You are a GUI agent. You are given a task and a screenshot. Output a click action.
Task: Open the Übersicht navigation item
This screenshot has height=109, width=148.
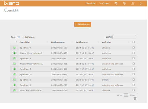pyautogui.click(x=90, y=3)
